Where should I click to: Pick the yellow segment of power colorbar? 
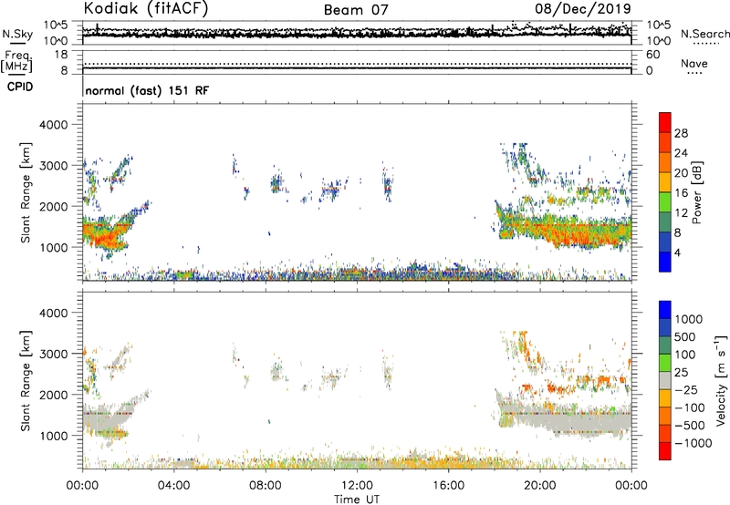tap(665, 183)
